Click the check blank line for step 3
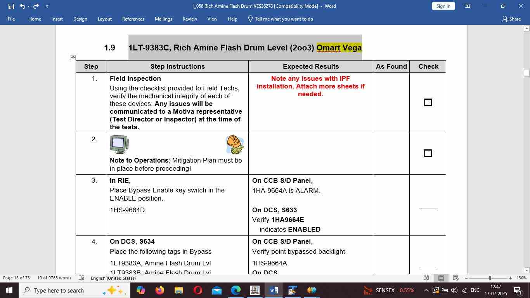530x298 pixels. 428,208
